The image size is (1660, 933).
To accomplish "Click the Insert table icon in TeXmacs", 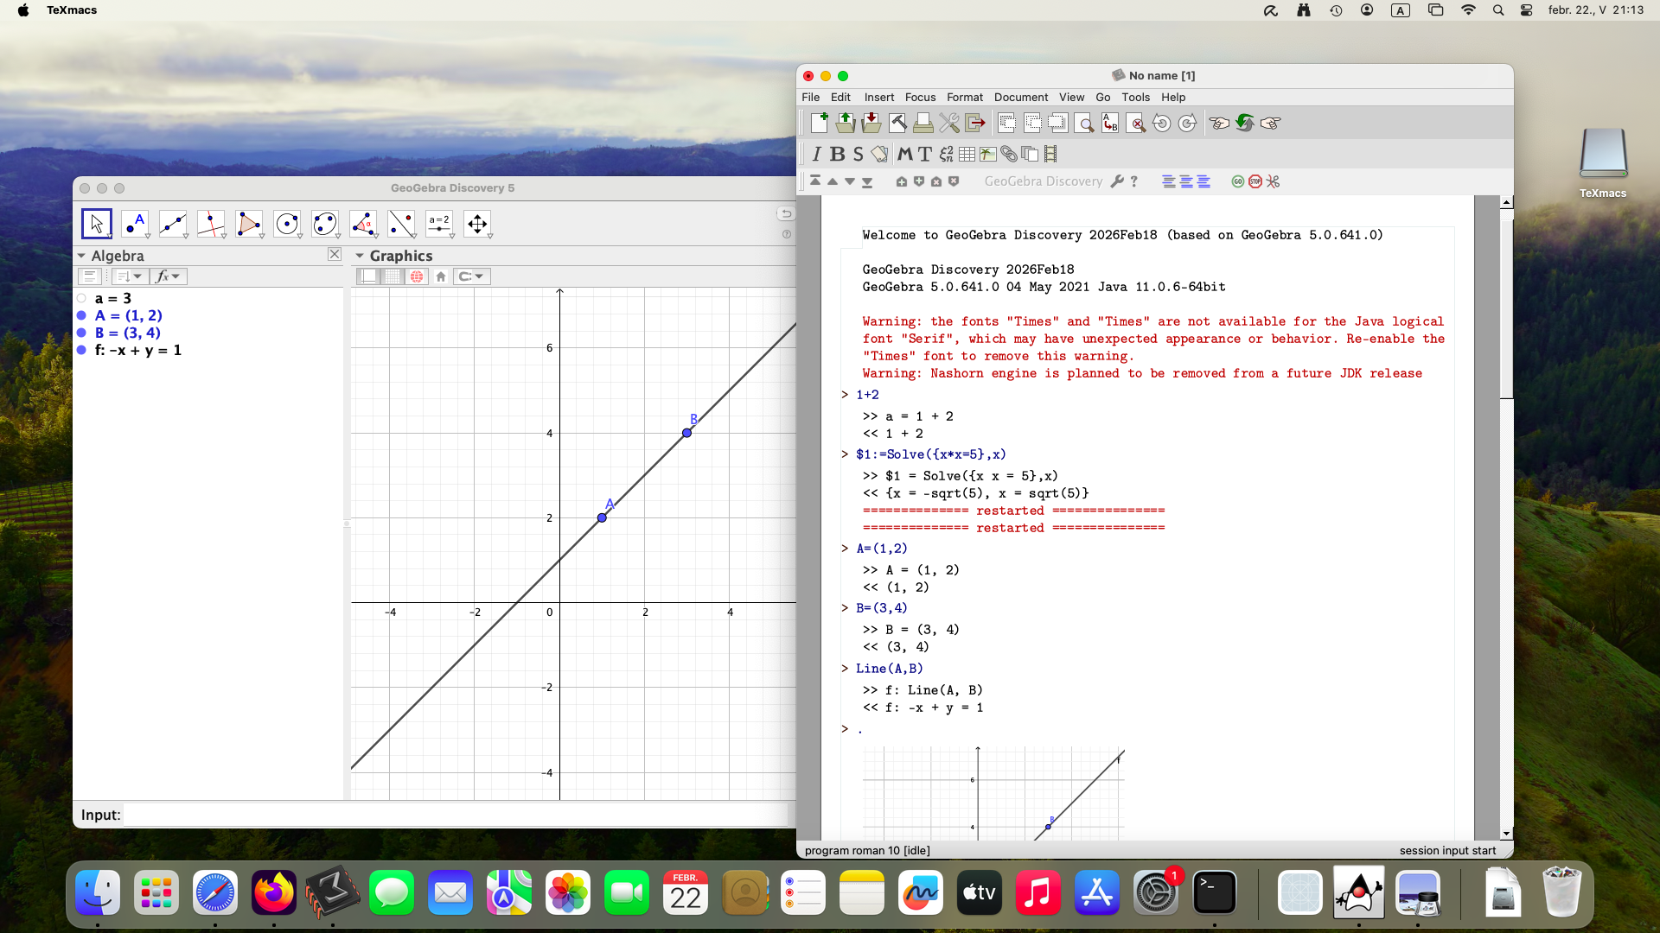I will (x=967, y=154).
